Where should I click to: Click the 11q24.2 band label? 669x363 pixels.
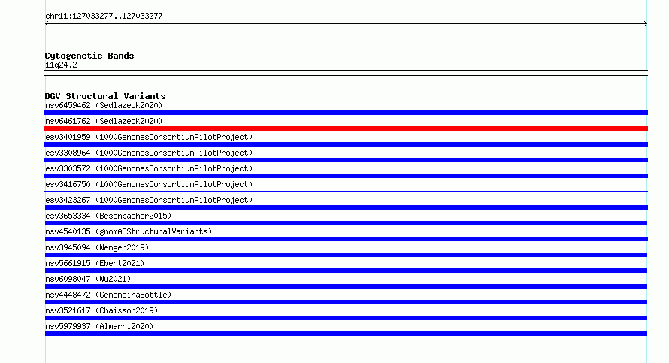click(61, 65)
